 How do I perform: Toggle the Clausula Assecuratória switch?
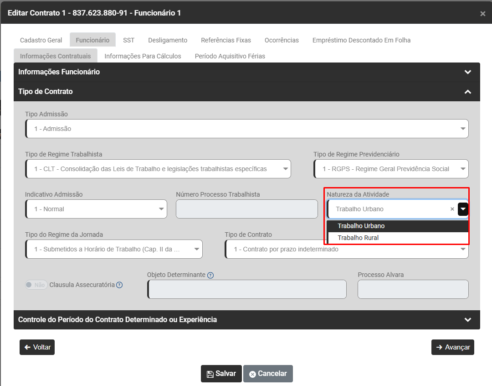[x=36, y=285]
